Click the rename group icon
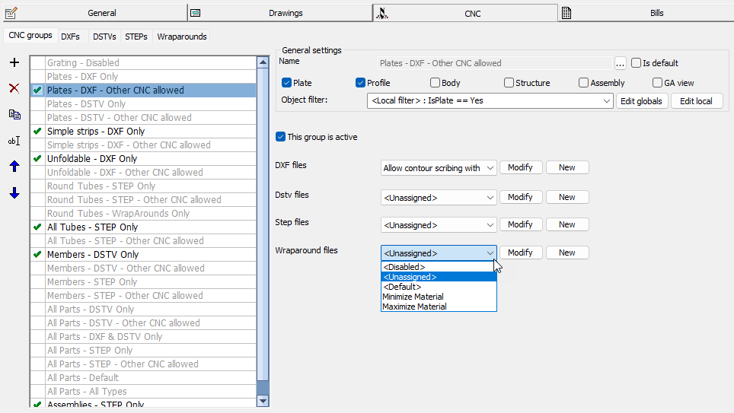 coord(14,141)
